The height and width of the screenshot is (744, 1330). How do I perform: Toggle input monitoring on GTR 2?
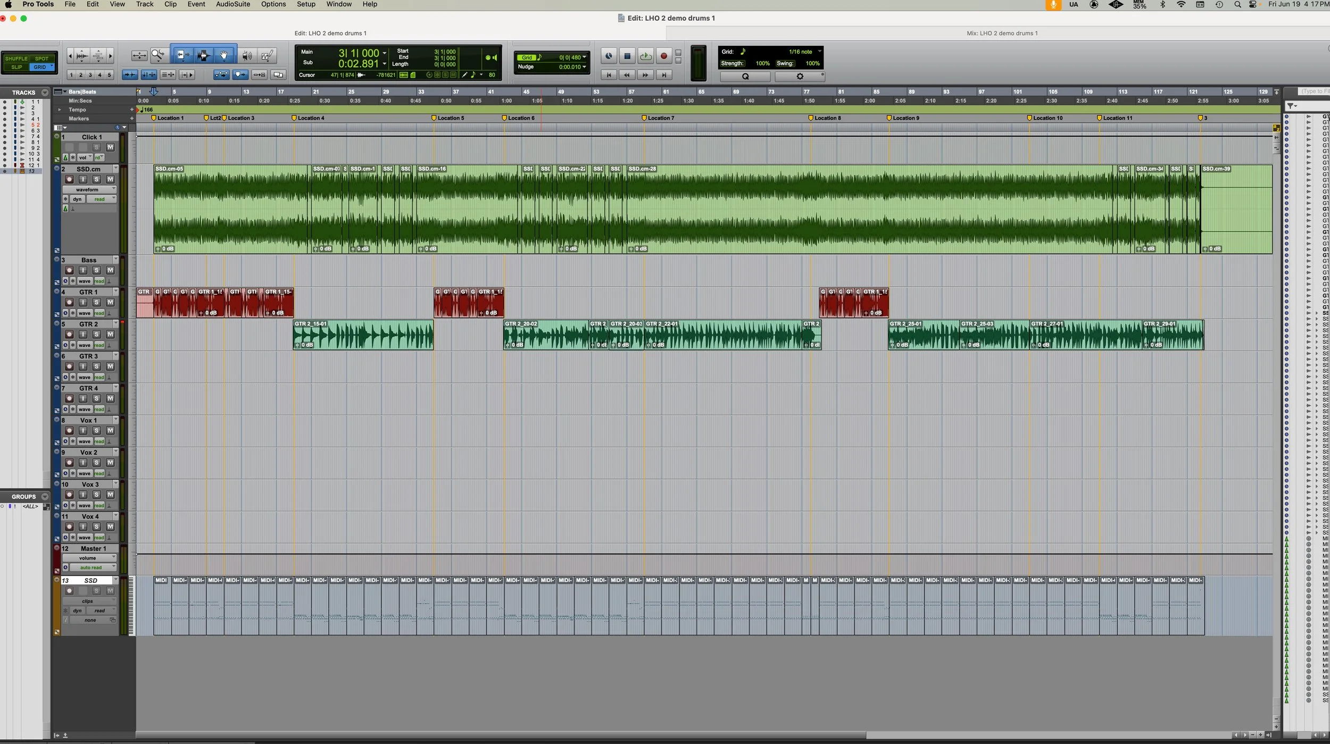[83, 335]
